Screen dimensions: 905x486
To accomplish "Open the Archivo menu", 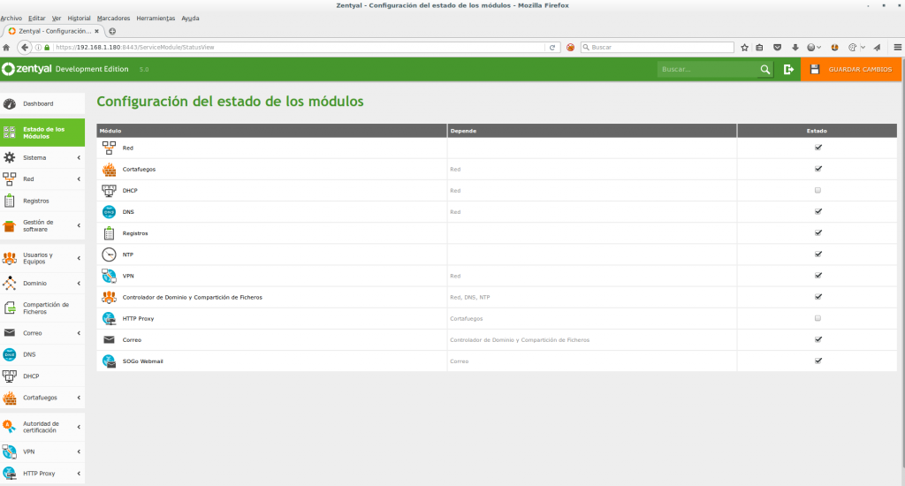I will point(11,19).
